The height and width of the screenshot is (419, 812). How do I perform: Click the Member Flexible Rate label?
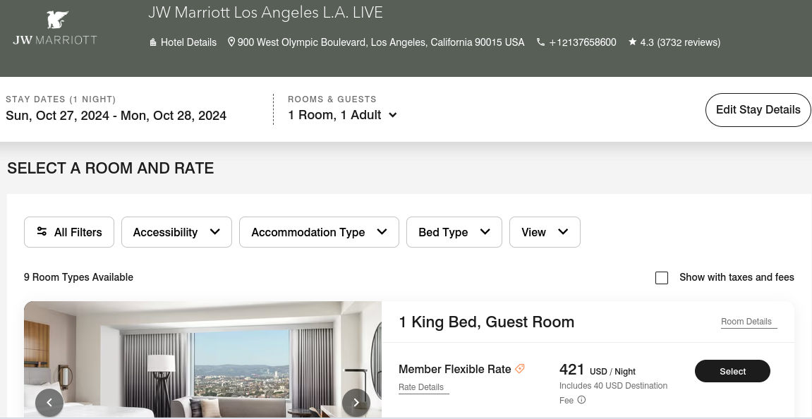pyautogui.click(x=455, y=370)
